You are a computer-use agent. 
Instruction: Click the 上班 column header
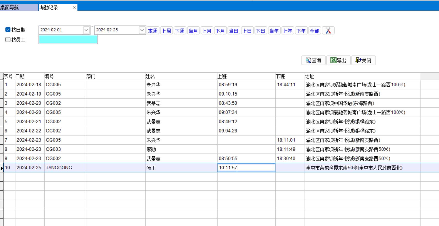coord(222,76)
